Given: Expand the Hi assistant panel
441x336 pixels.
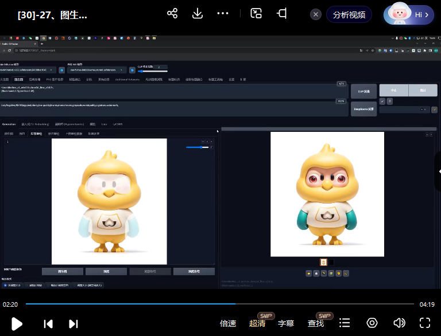Looking at the screenshot, I should click(x=409, y=15).
